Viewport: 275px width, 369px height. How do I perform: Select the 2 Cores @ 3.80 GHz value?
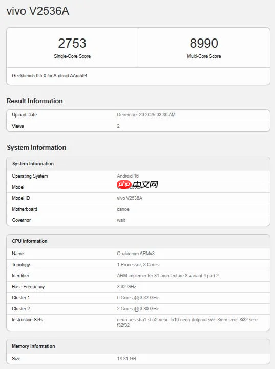(138, 309)
